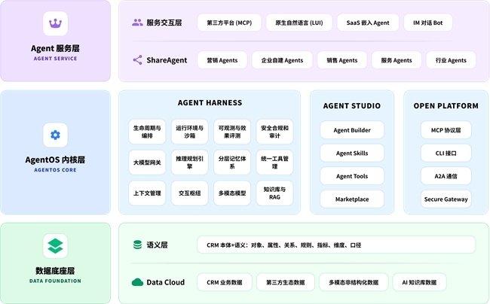Open A2A 通信 in Open Platform

446,176
